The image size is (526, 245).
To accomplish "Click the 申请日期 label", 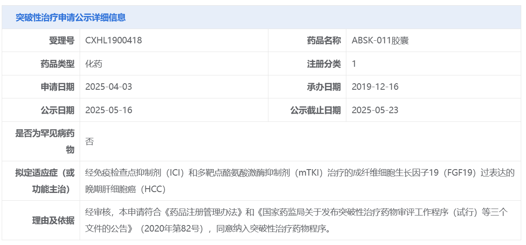I will tap(58, 87).
